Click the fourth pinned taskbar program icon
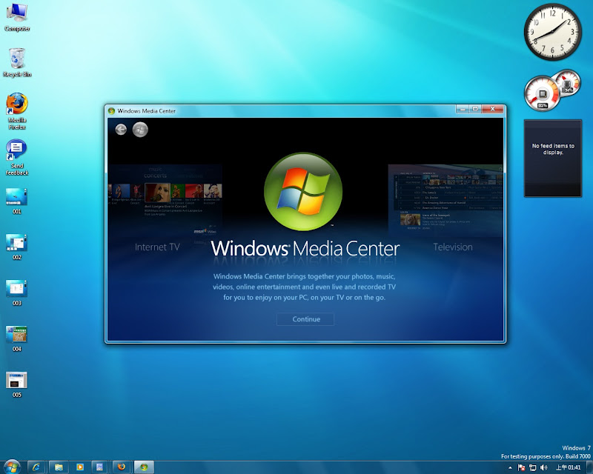Screen dimensions: 593x474 [100, 467]
